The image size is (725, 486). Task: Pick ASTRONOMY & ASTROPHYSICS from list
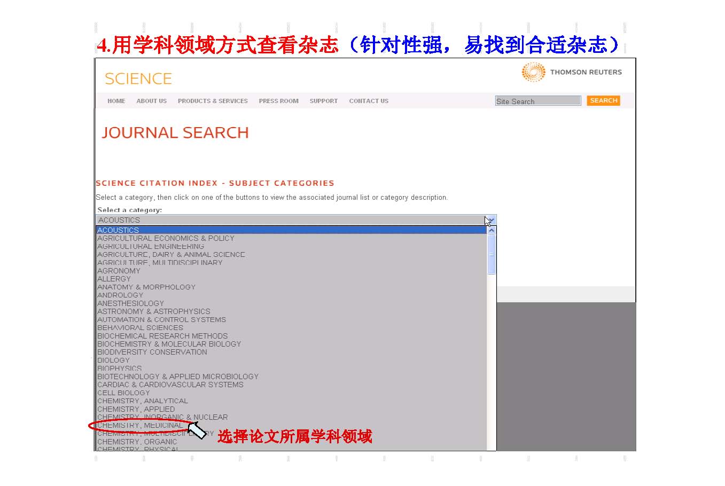(x=153, y=311)
